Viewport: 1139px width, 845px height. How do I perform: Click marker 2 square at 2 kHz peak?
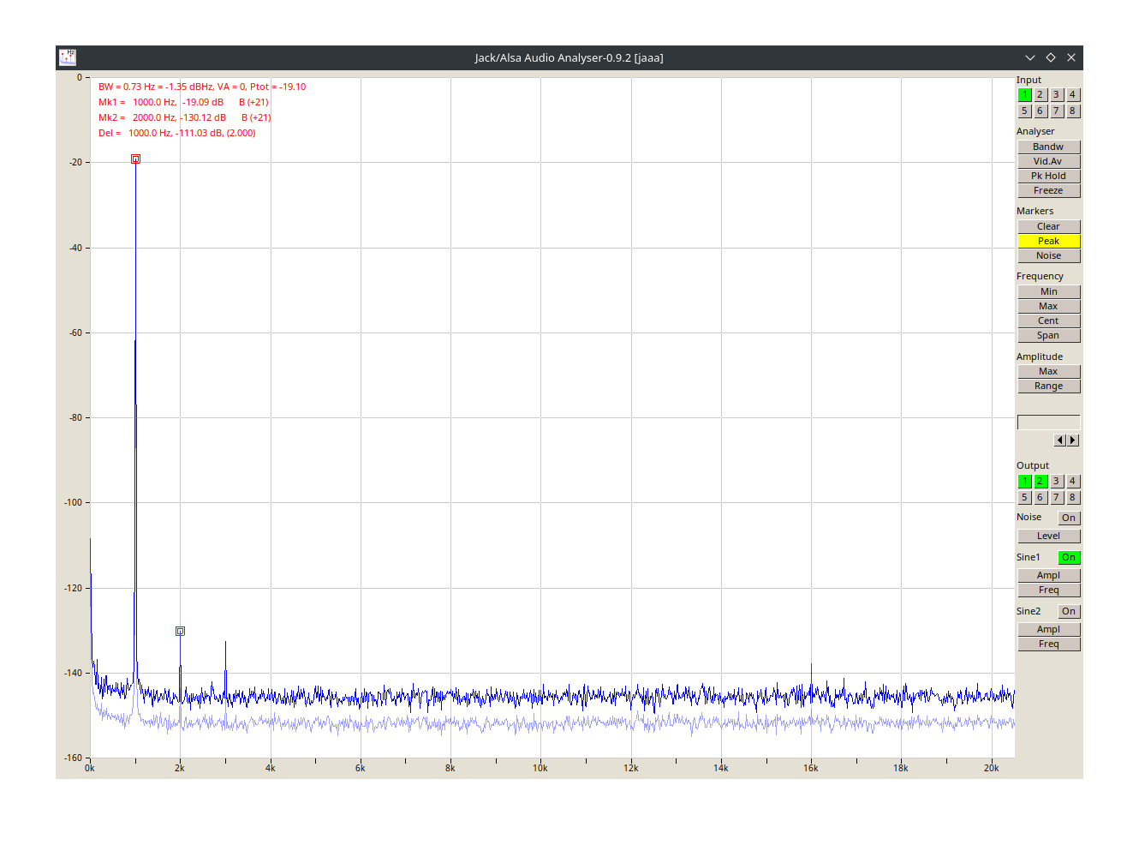tap(180, 632)
